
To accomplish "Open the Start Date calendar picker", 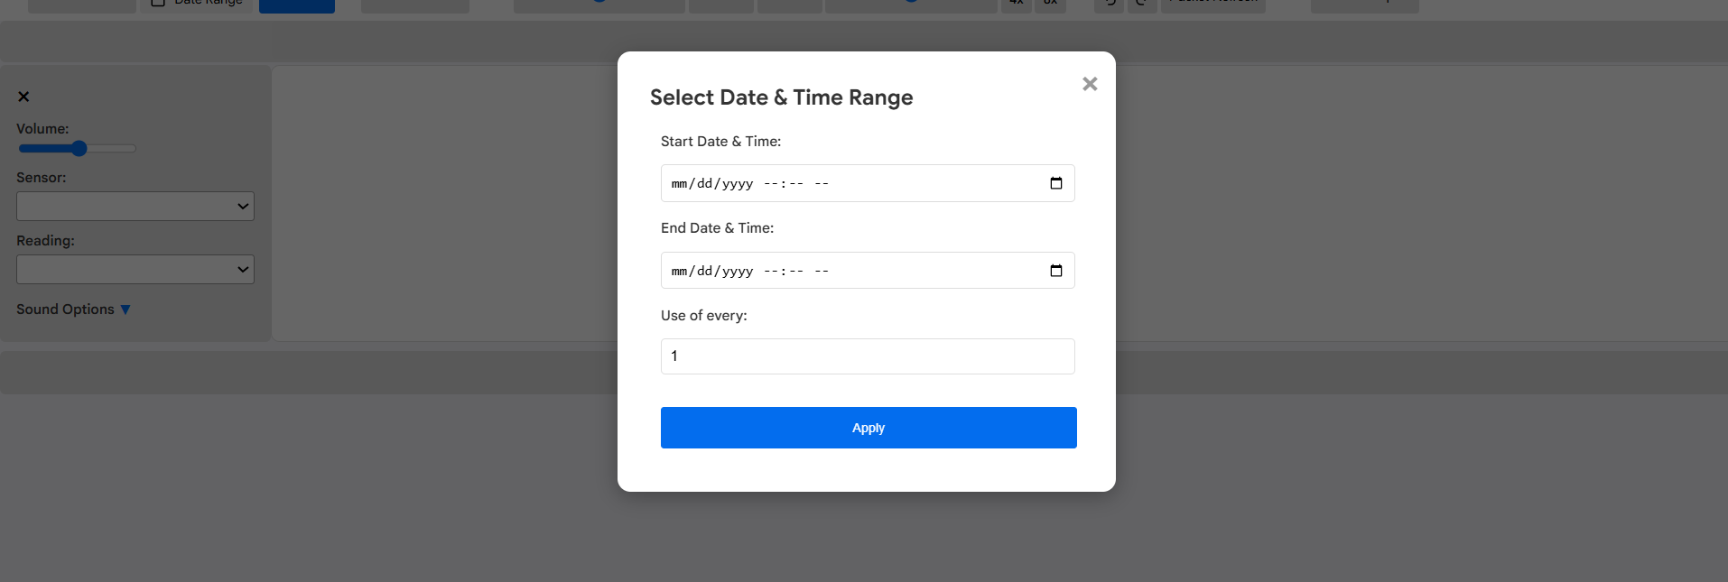I will 1055,183.
